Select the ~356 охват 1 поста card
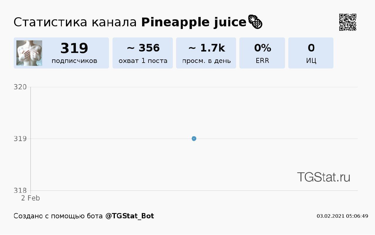Viewport: 375px width, 235px height. pyautogui.click(x=143, y=53)
